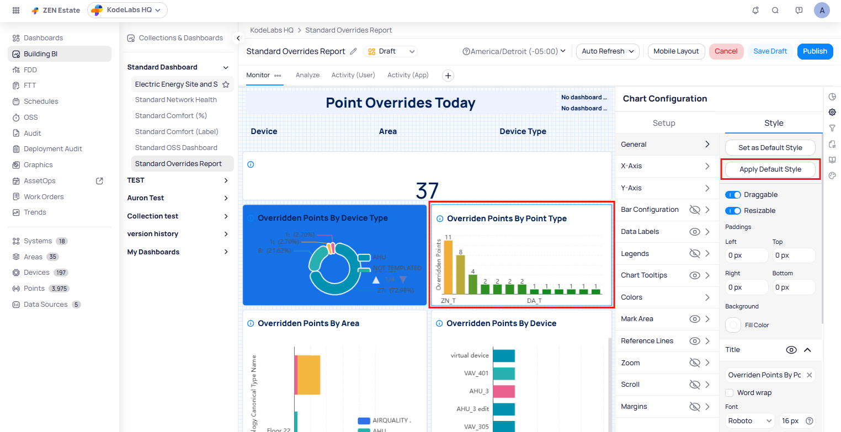Add a new tab with plus icon
This screenshot has width=841, height=432.
448,76
